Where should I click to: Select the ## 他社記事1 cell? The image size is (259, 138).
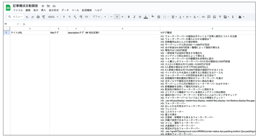pos(122,33)
